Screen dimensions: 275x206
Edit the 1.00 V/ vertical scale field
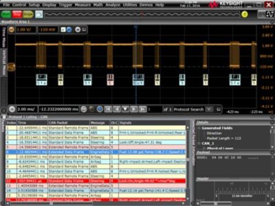click(x=25, y=30)
